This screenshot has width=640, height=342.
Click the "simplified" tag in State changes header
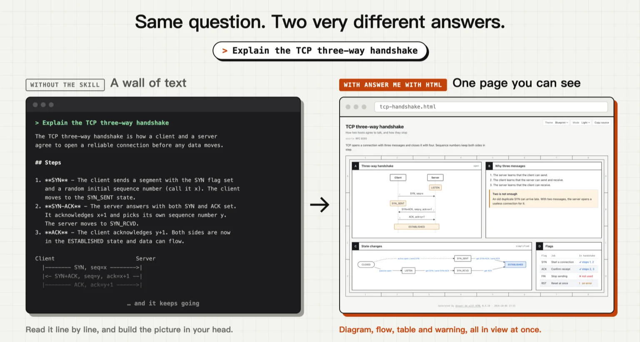click(x=522, y=246)
